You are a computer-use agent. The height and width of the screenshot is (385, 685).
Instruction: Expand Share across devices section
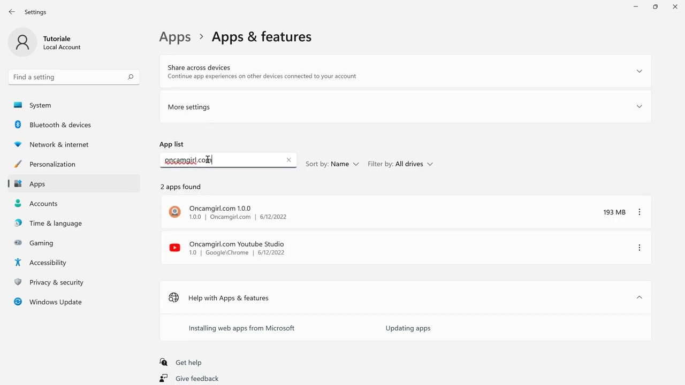pos(405,71)
